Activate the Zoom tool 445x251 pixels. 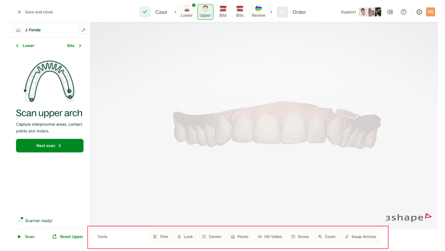[327, 237]
